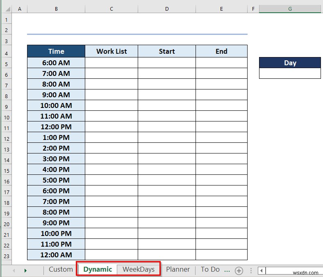Select the 4:00 PM time cell
This screenshot has height=277, width=323.
56,169
